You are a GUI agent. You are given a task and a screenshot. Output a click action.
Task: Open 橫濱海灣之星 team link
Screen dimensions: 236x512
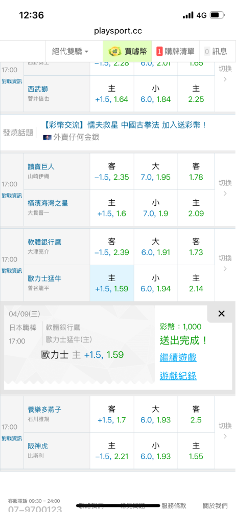coord(48,203)
